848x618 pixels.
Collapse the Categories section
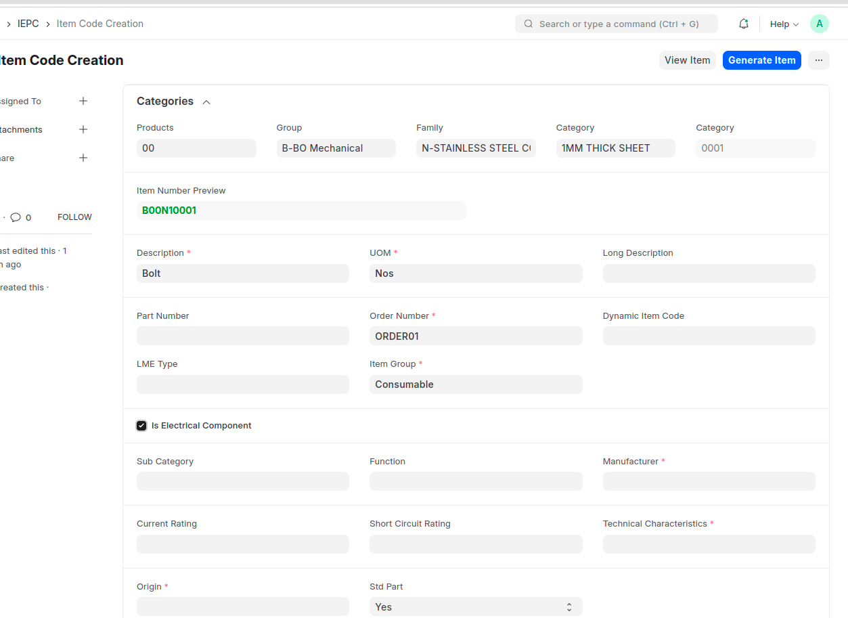pyautogui.click(x=206, y=102)
